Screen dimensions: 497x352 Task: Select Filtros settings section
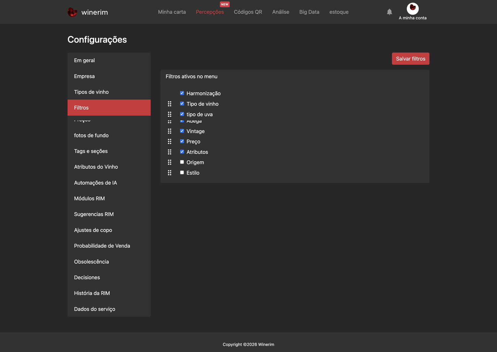[109, 108]
